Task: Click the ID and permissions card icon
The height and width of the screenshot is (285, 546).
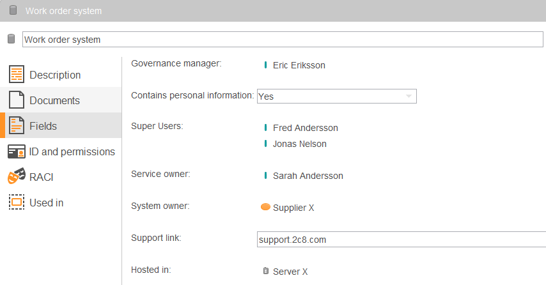Action: [x=17, y=151]
